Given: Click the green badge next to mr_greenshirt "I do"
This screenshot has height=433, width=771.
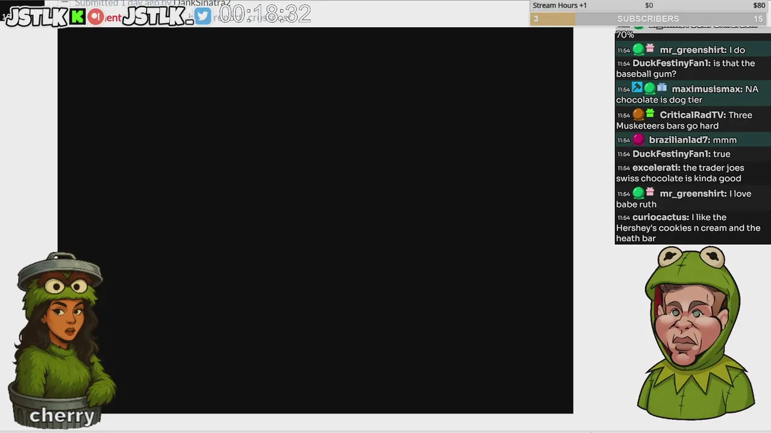Looking at the screenshot, I should (638, 50).
